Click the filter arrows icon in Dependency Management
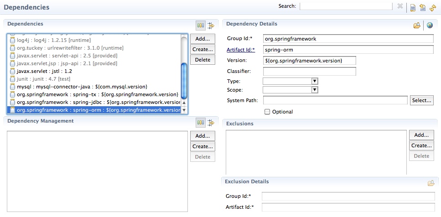441x217 pixels. point(211,123)
